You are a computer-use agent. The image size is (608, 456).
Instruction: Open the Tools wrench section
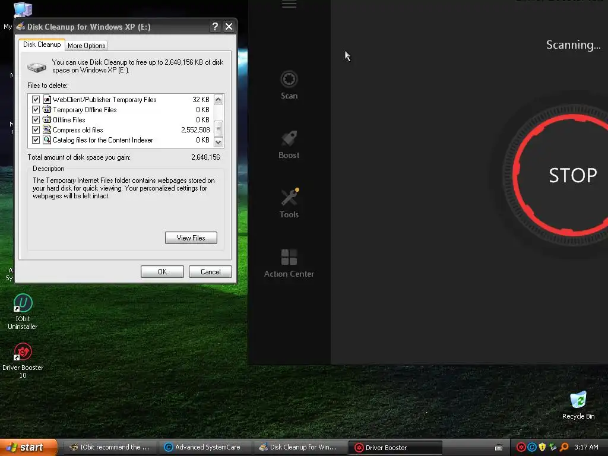click(289, 204)
